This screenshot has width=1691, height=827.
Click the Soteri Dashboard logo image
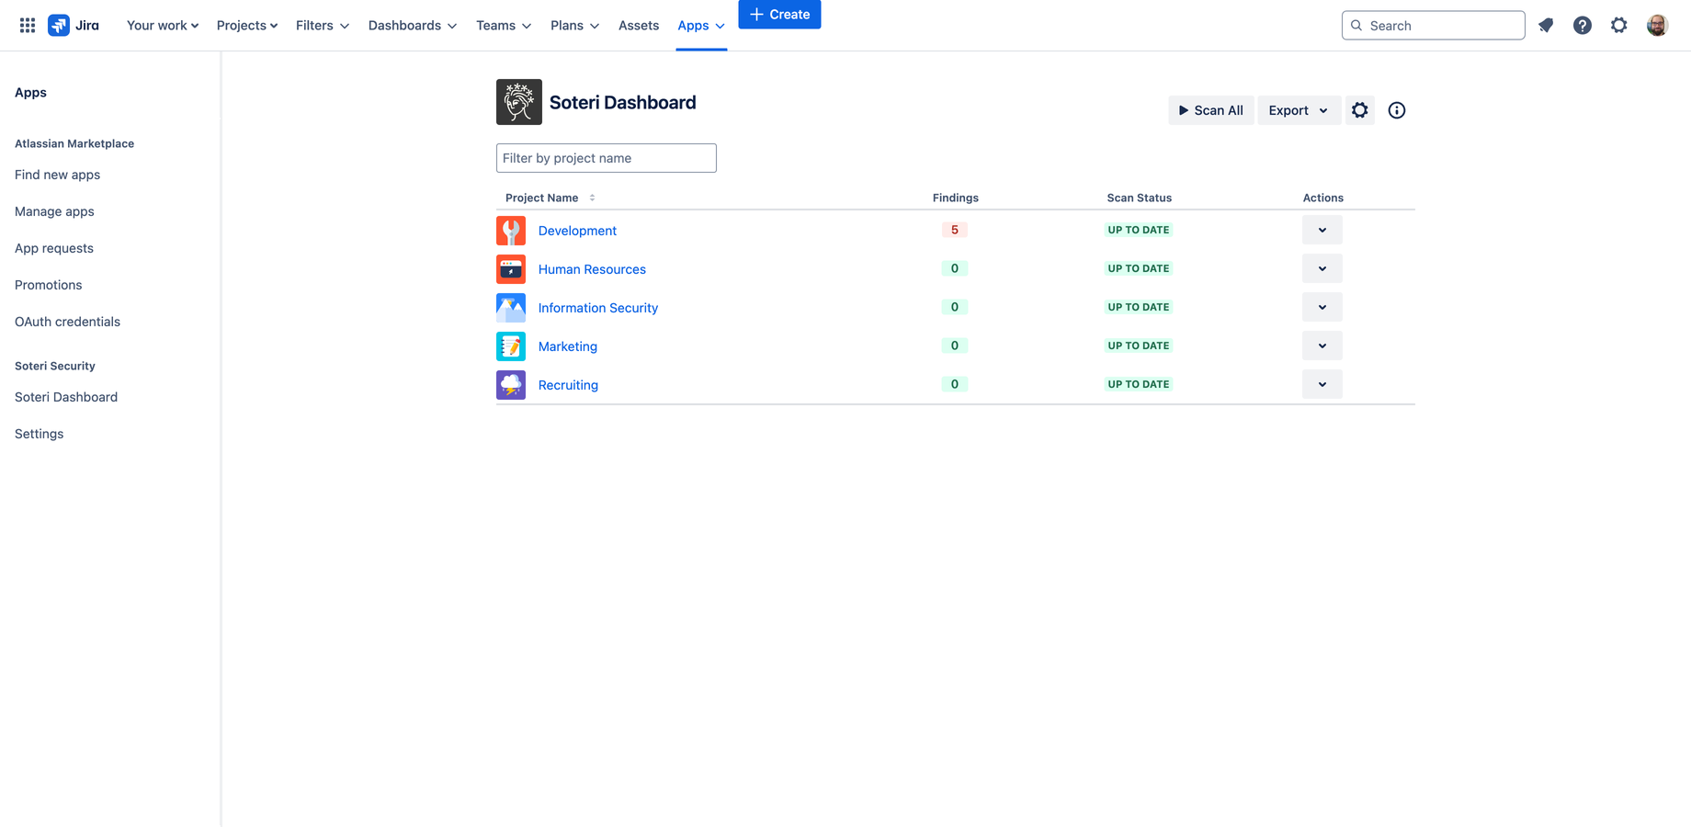pos(519,102)
